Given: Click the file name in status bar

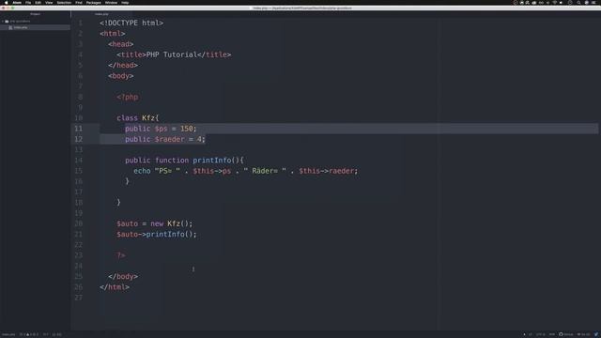Looking at the screenshot, I should (8, 334).
